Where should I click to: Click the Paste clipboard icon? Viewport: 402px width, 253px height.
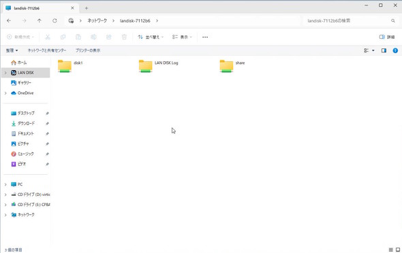pyautogui.click(x=78, y=37)
